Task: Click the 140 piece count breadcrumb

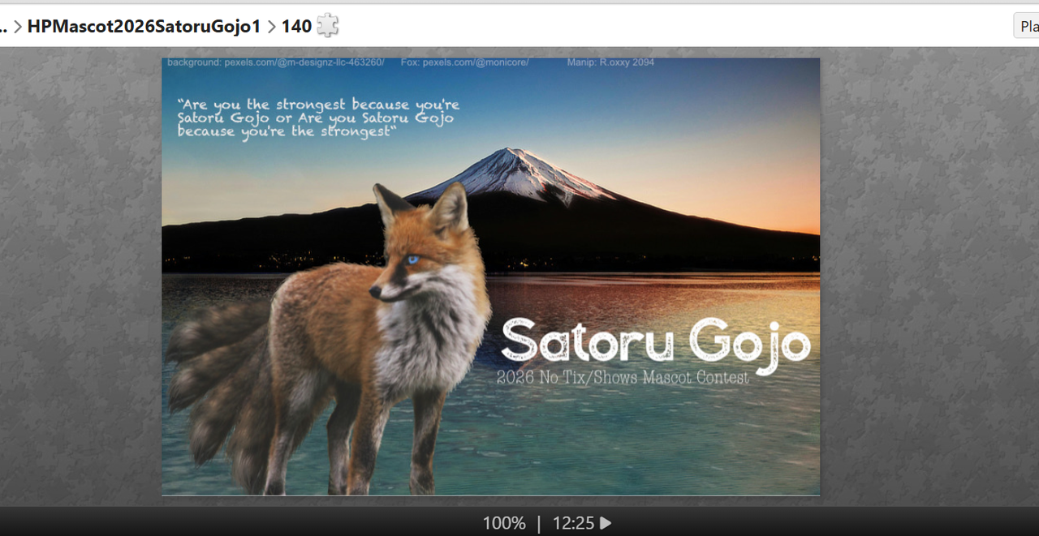Action: click(x=296, y=26)
